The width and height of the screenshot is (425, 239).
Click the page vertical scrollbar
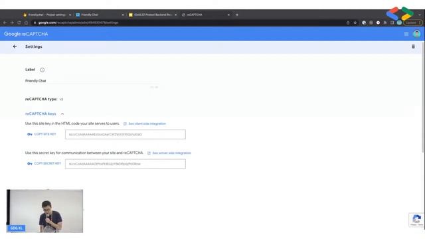[423, 97]
